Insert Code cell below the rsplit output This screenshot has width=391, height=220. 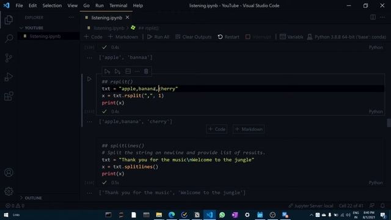pos(217,129)
